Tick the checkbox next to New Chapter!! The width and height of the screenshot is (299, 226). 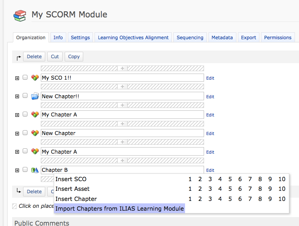tap(25, 96)
